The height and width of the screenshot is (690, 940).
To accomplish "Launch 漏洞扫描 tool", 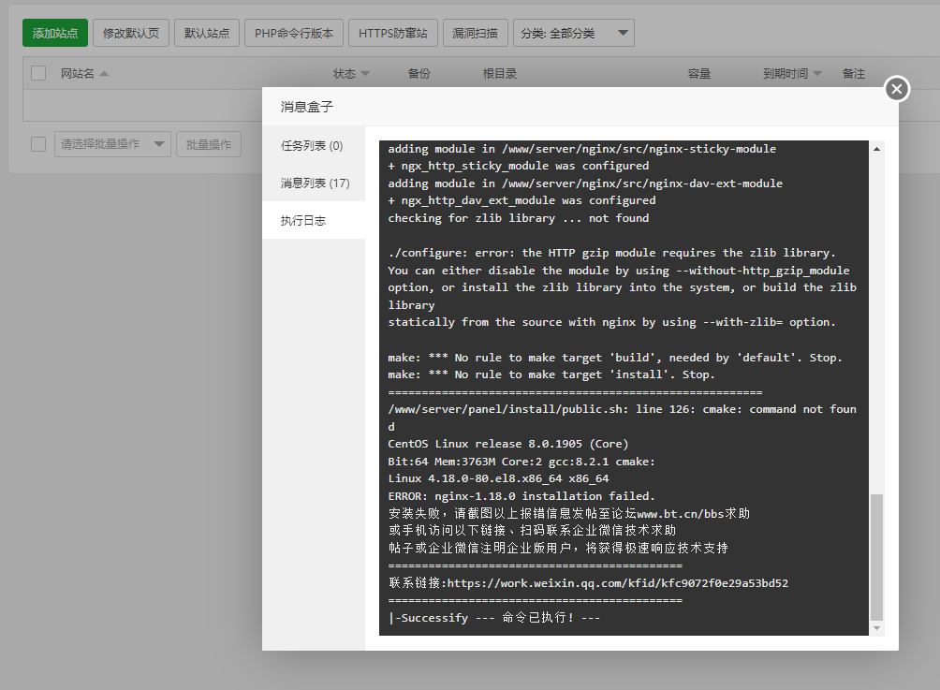I will coord(476,33).
